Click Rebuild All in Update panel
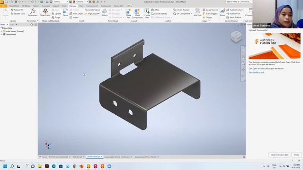 (17, 10)
